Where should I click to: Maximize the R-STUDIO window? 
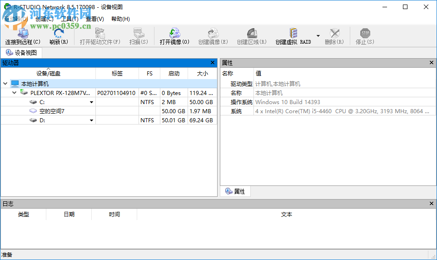pyautogui.click(x=405, y=7)
